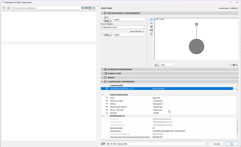Click the Cancelar button
241x147 pixels.
click(x=217, y=144)
